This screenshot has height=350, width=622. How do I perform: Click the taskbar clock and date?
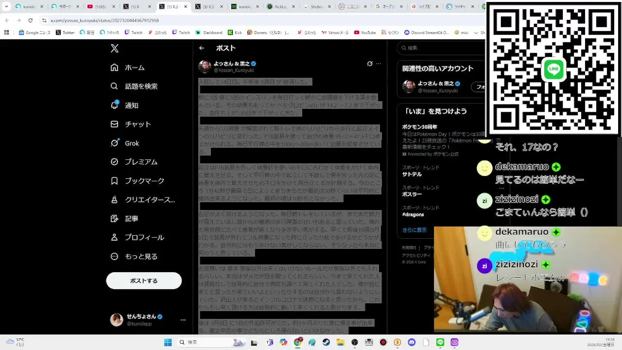tap(600, 342)
